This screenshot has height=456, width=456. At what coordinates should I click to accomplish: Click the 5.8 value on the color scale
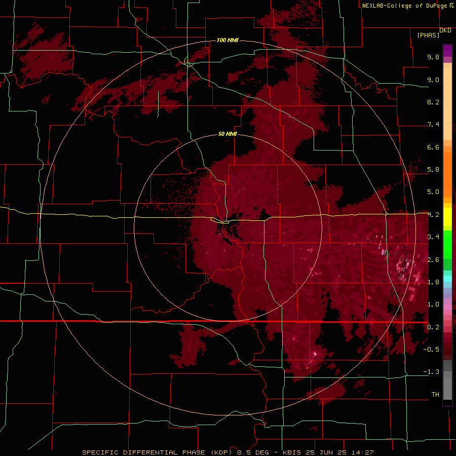tap(433, 170)
